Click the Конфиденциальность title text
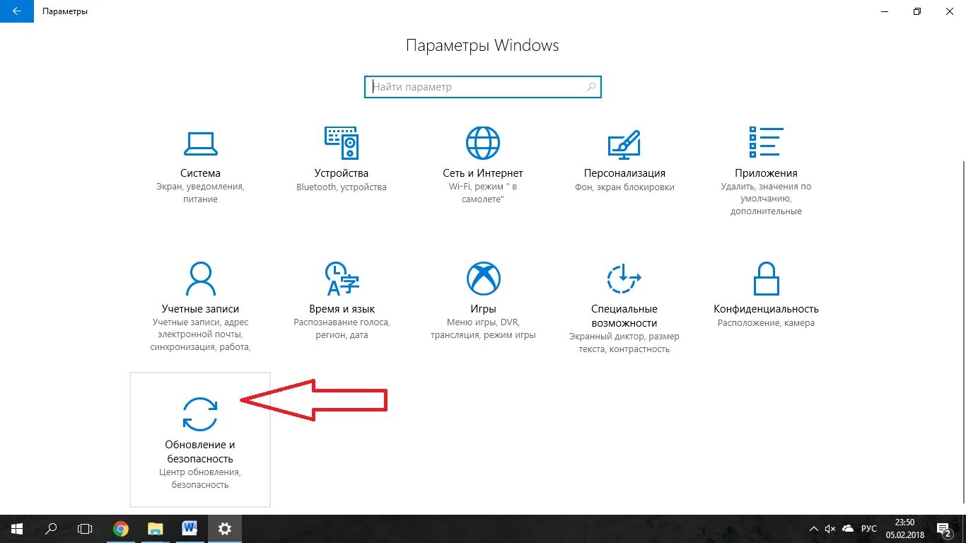Screen dimensions: 966x543 (766, 309)
